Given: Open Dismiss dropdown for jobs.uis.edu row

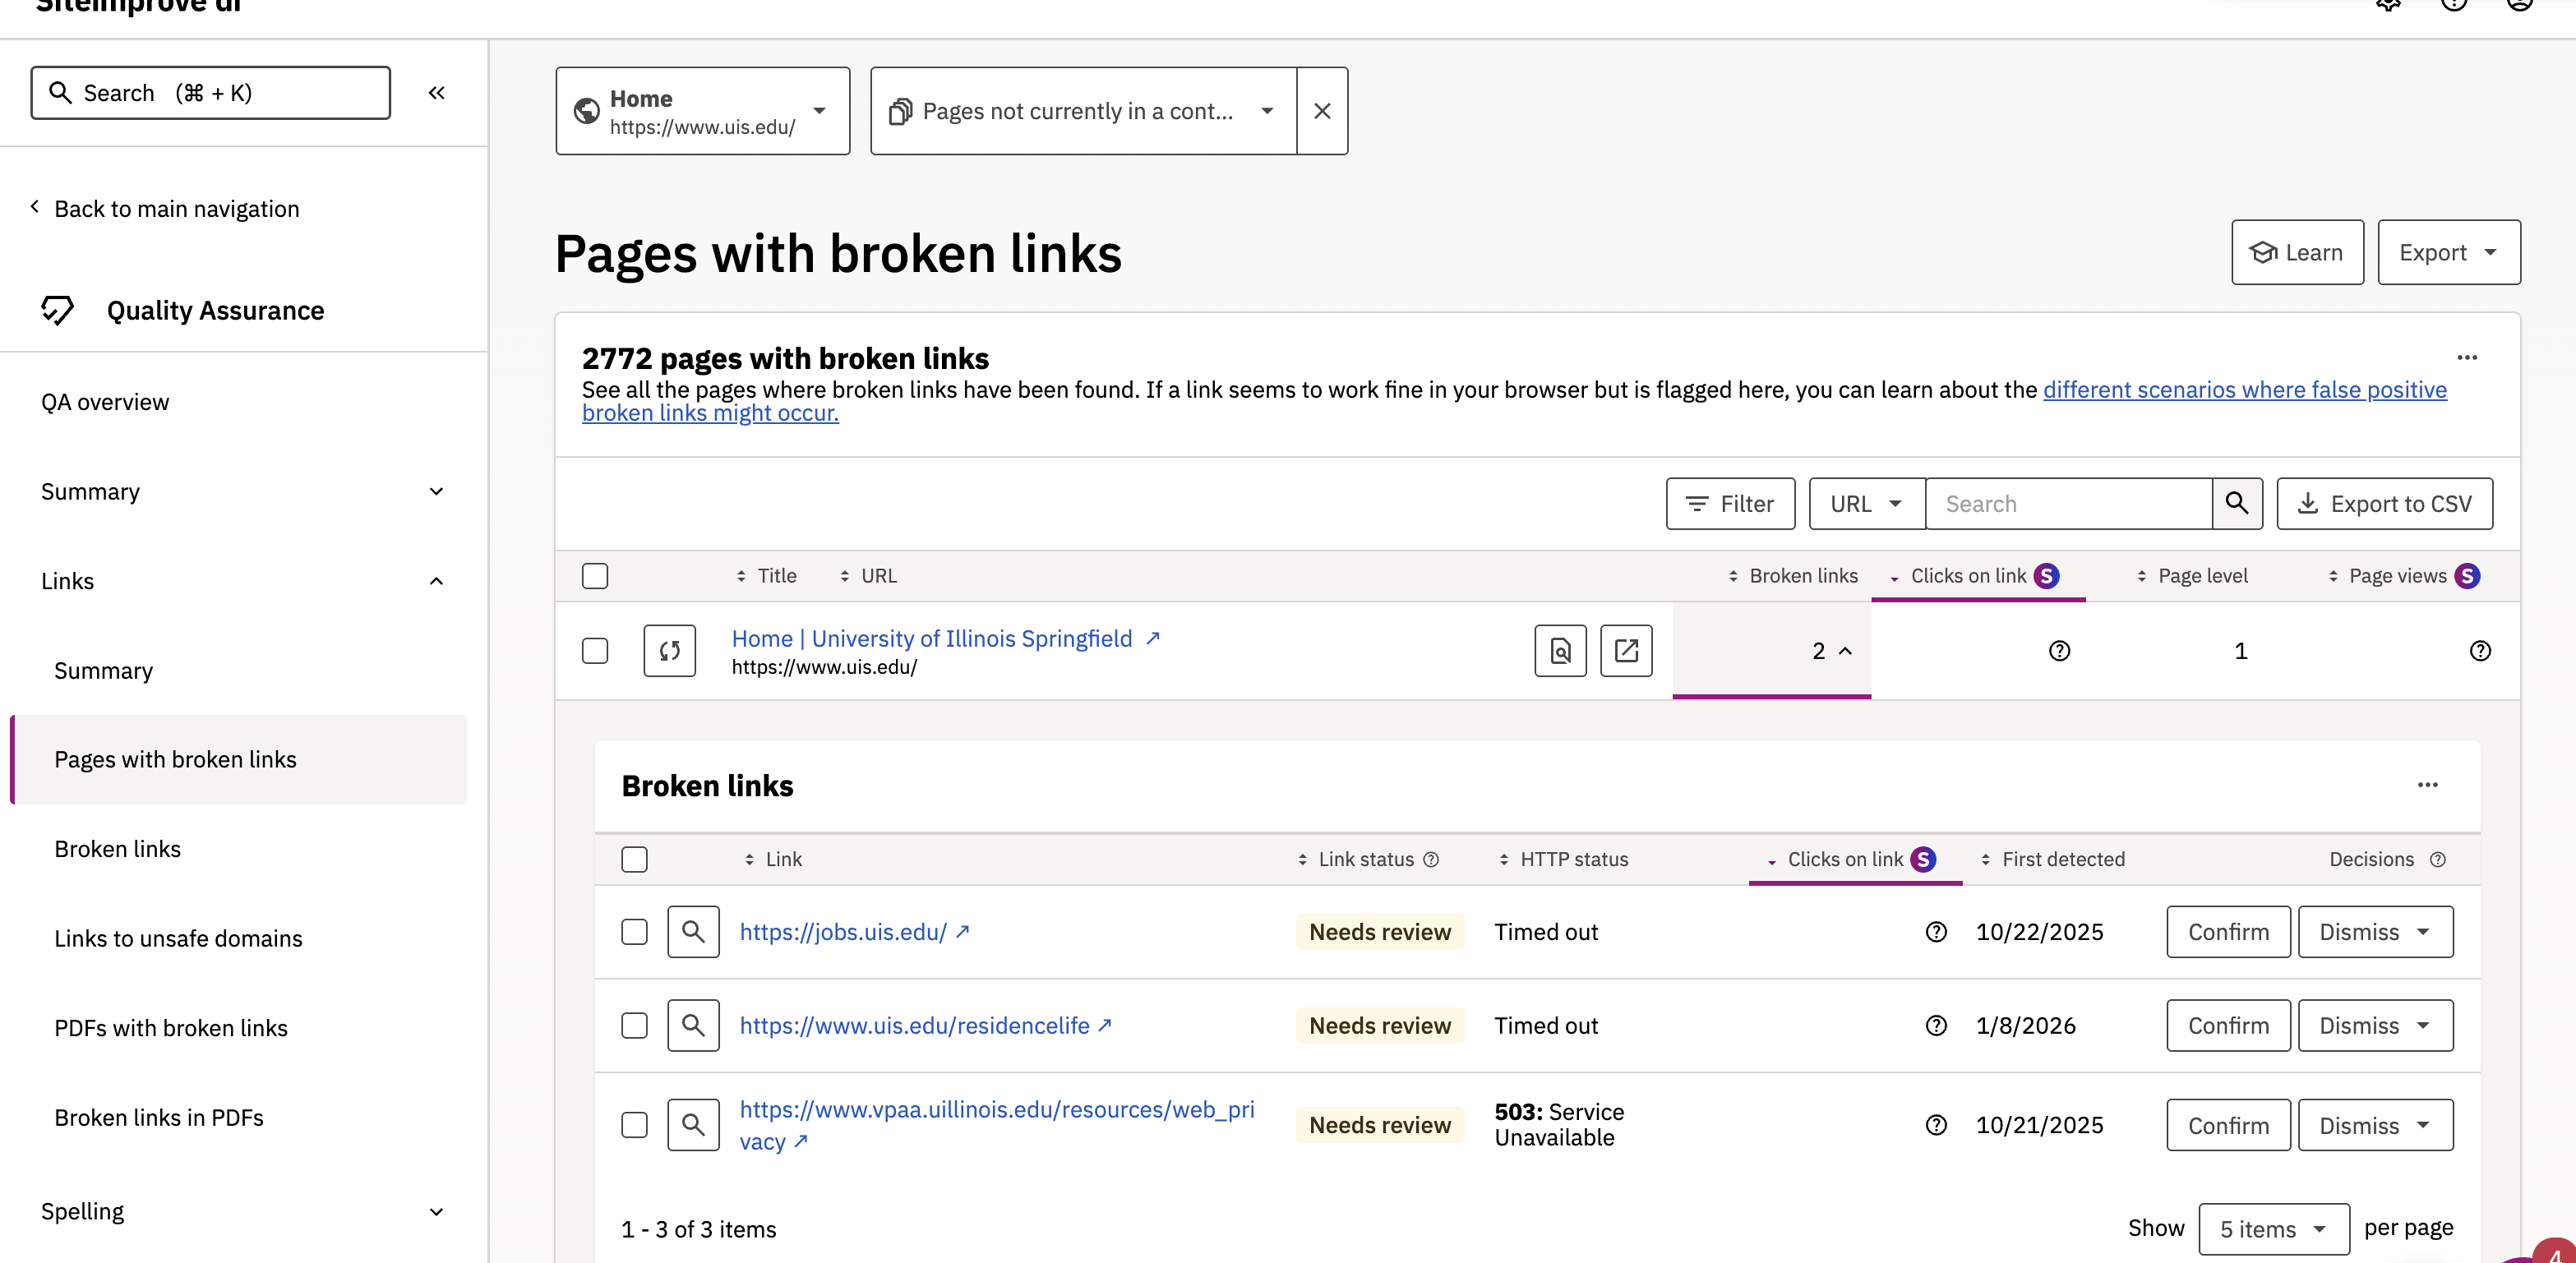Looking at the screenshot, I should tap(2375, 932).
